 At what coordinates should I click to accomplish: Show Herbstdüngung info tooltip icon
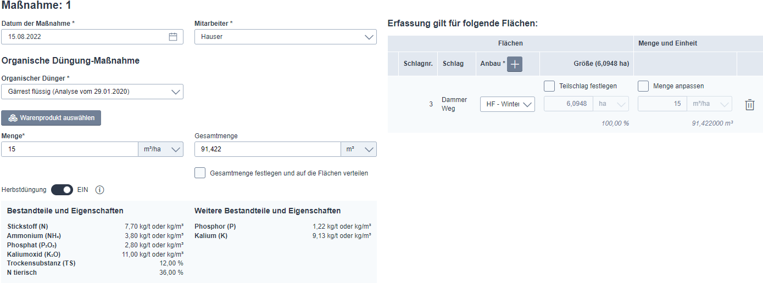[99, 190]
